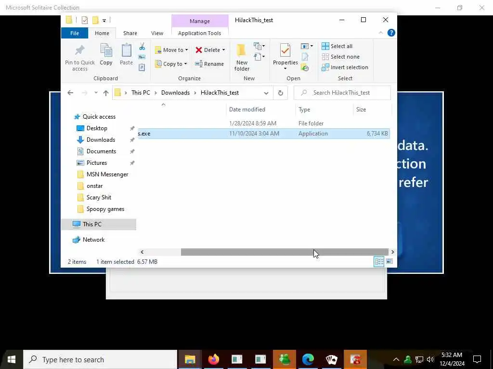Click the Copy path icon below scissors
The width and height of the screenshot is (493, 369).
(x=142, y=57)
